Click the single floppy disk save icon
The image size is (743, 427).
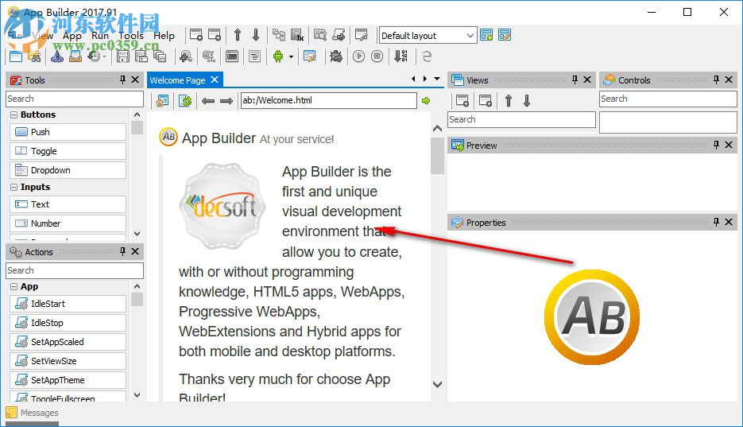123,56
